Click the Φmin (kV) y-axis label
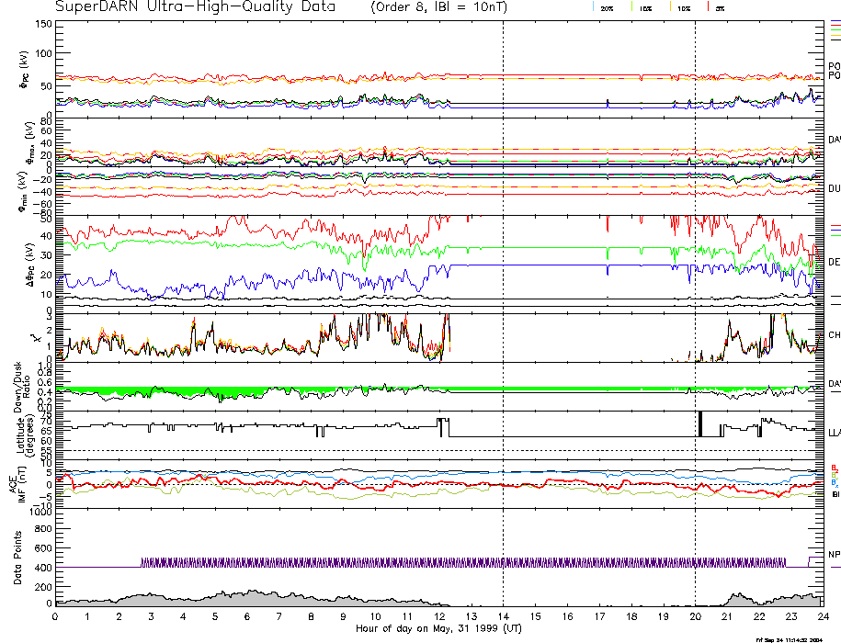Viewport: 841px width, 643px height. 23,190
